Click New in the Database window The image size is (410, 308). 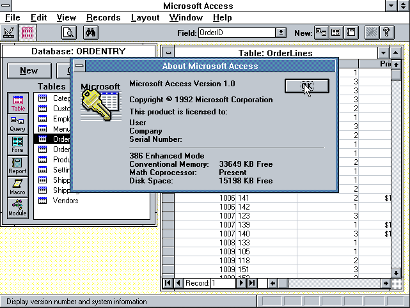[29, 70]
